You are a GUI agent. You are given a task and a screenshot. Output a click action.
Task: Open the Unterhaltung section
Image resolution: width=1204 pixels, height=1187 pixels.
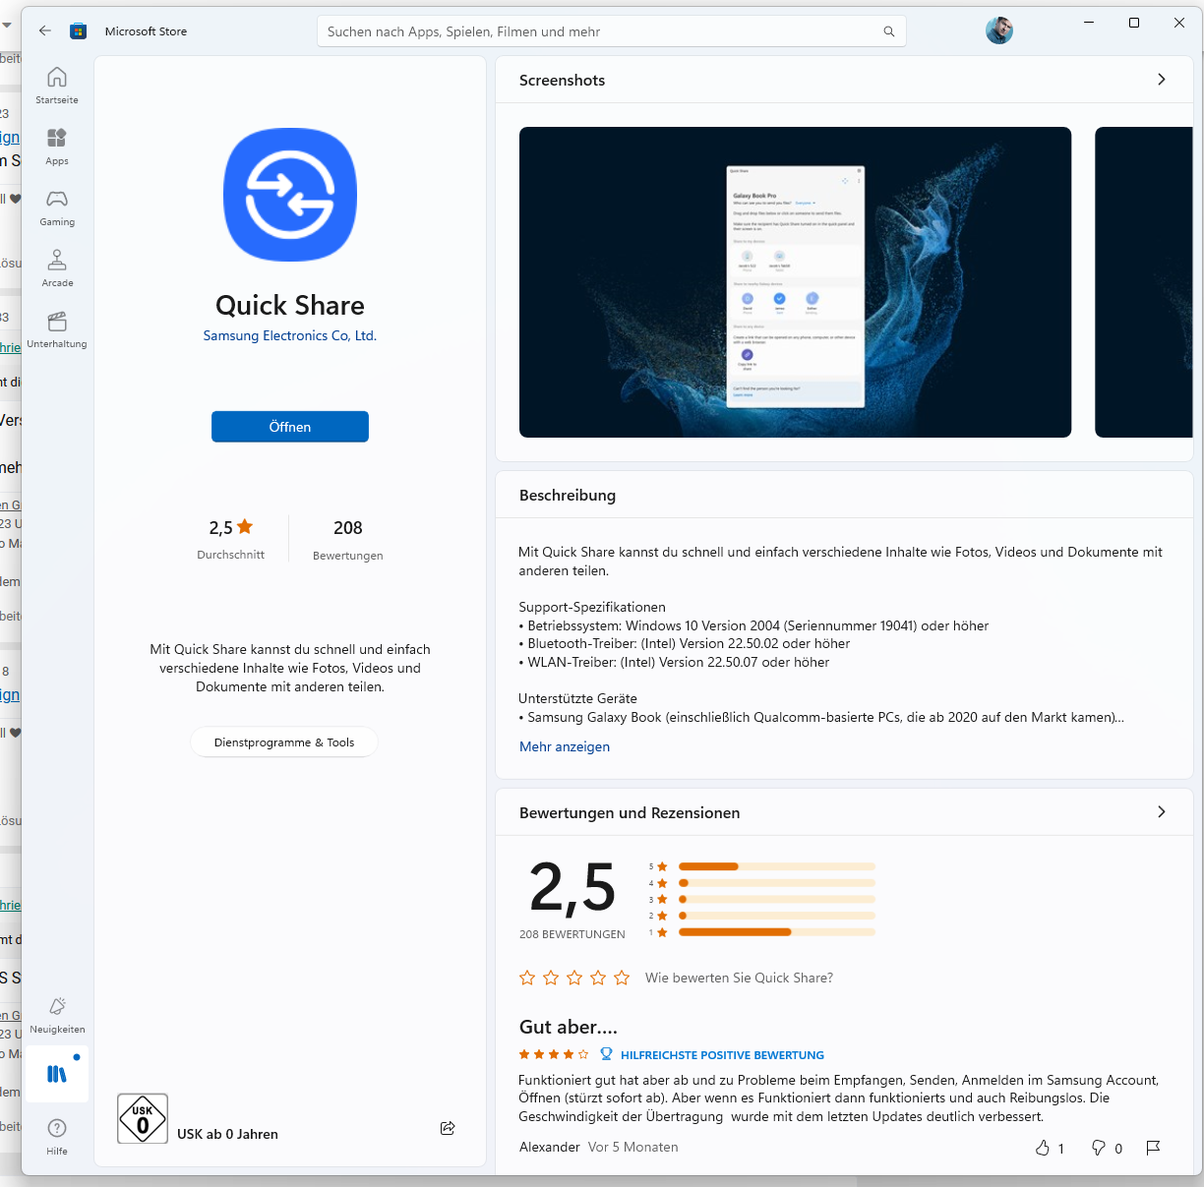[57, 329]
